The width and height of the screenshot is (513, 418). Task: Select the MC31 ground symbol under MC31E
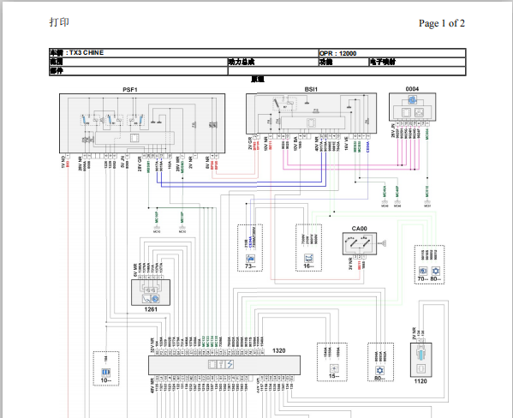point(427,203)
